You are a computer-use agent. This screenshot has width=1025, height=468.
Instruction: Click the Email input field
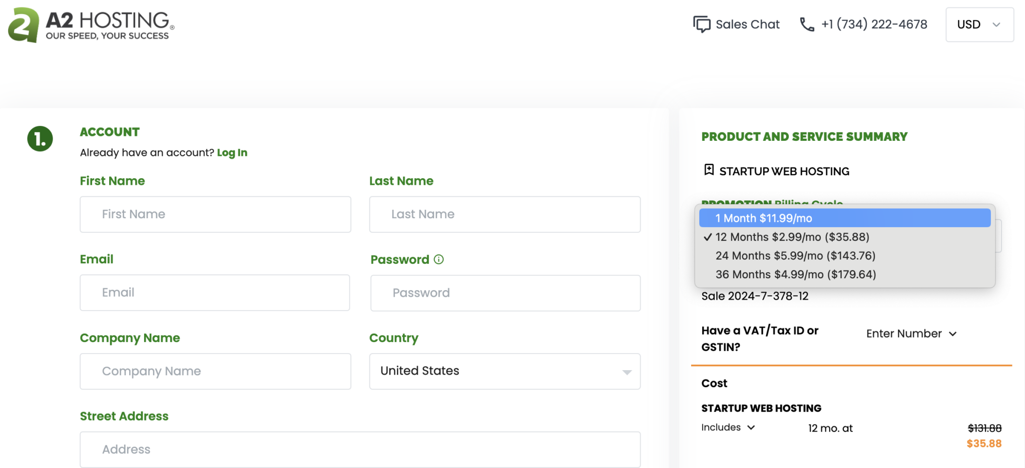click(215, 293)
